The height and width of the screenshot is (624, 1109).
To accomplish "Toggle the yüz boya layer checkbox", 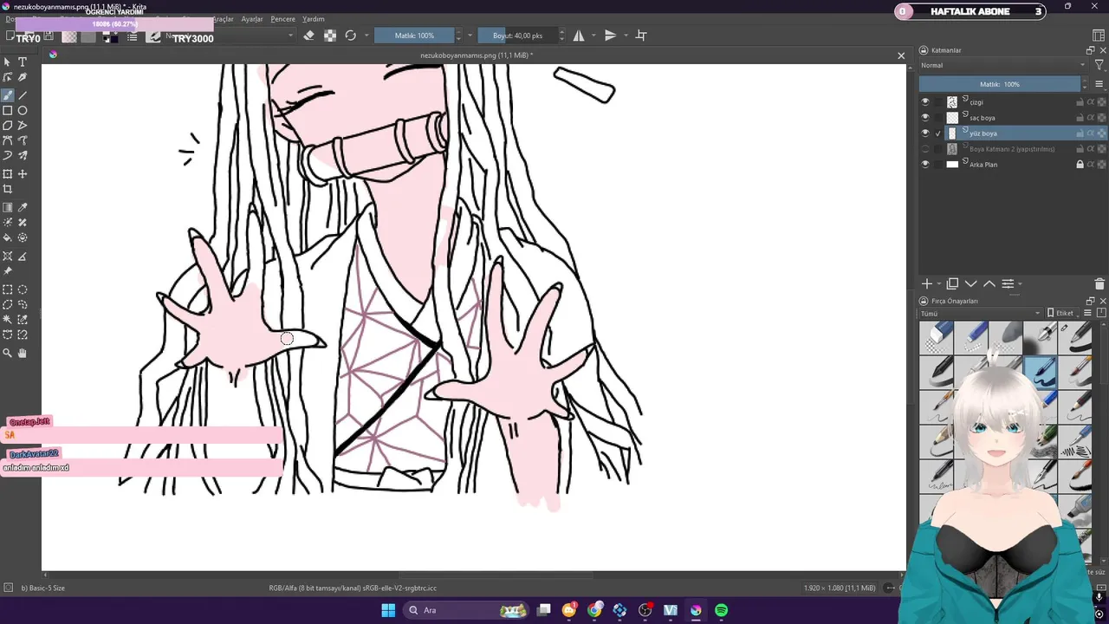I will pos(938,133).
